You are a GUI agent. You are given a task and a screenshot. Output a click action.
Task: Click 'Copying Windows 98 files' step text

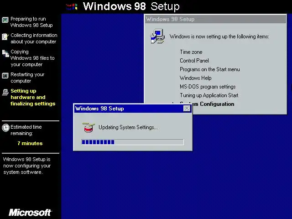(x=32, y=58)
